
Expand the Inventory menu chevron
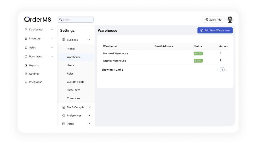pyautogui.click(x=52, y=38)
